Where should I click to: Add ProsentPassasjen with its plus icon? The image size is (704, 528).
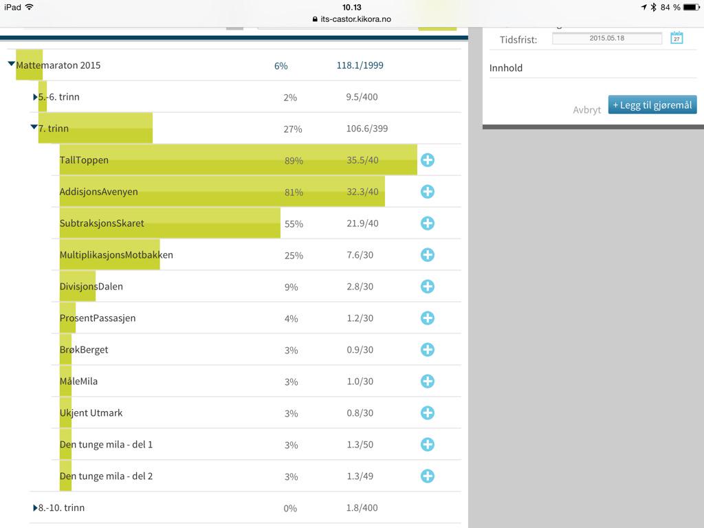428,318
